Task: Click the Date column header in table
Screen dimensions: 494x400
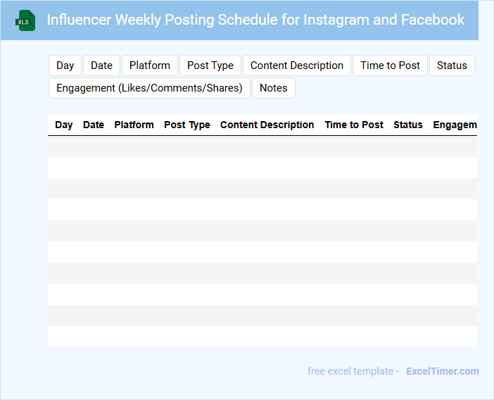Action: [x=94, y=125]
